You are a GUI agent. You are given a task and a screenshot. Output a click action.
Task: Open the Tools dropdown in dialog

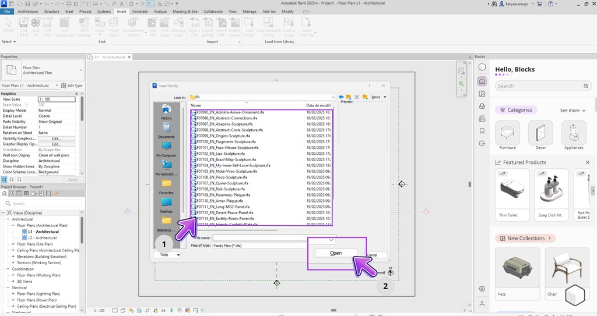167,254
